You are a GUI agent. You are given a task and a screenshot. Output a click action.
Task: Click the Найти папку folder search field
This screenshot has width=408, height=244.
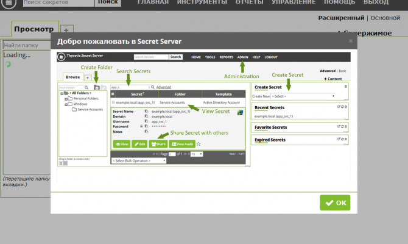click(27, 45)
